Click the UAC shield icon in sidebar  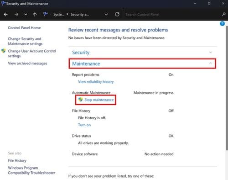pyautogui.click(x=4, y=51)
